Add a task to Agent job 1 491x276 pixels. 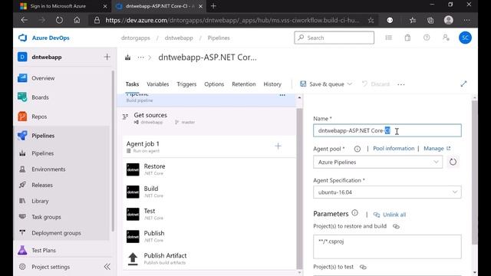point(278,146)
